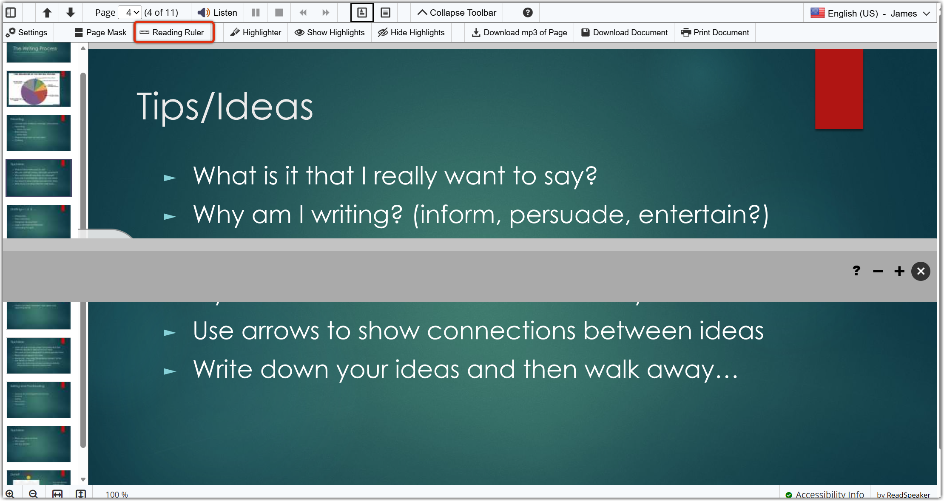The height and width of the screenshot is (501, 944).
Task: Close the reading ruler
Action: (921, 271)
